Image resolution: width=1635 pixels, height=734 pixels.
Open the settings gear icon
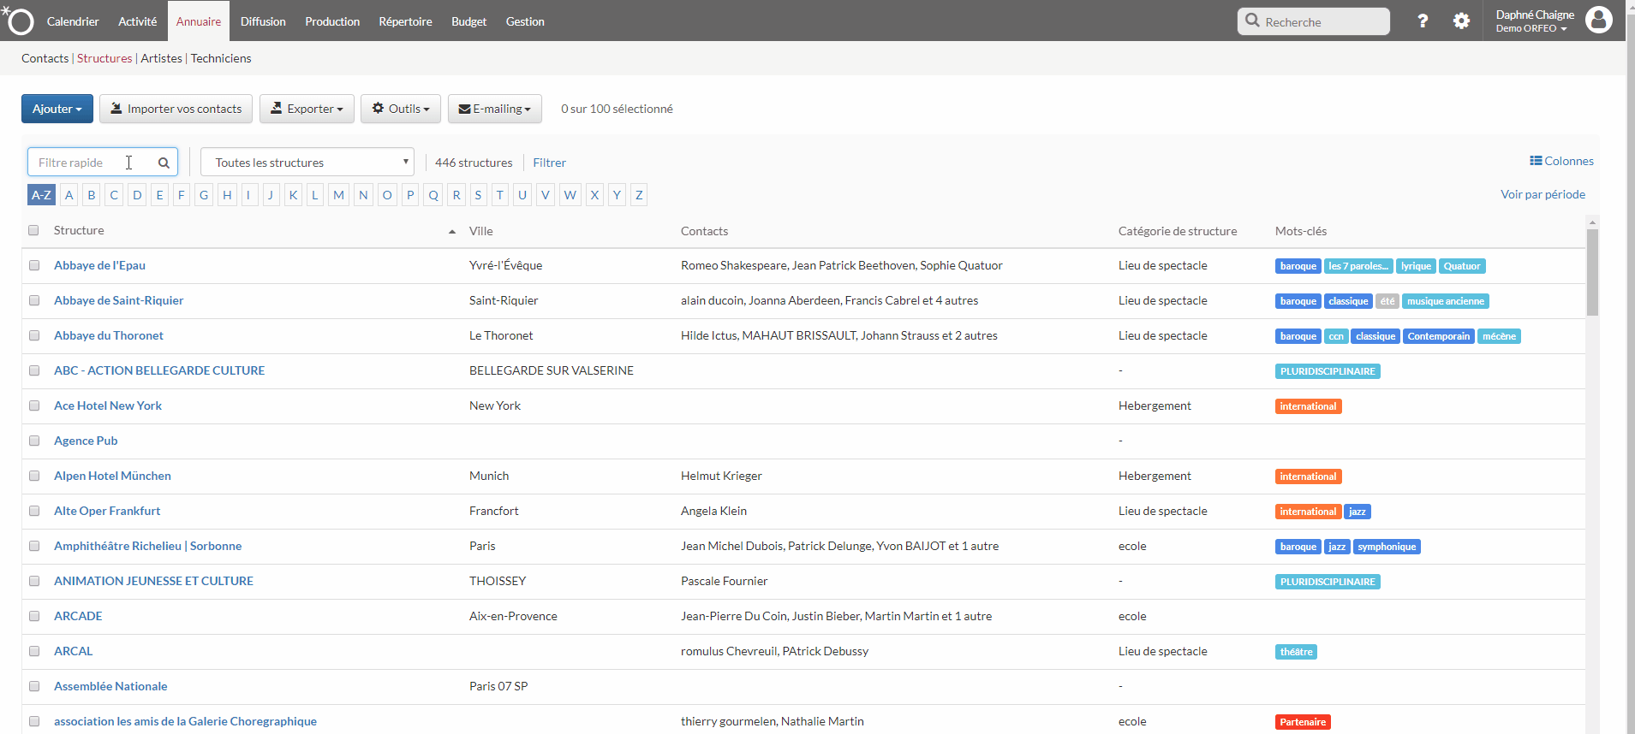(1461, 21)
